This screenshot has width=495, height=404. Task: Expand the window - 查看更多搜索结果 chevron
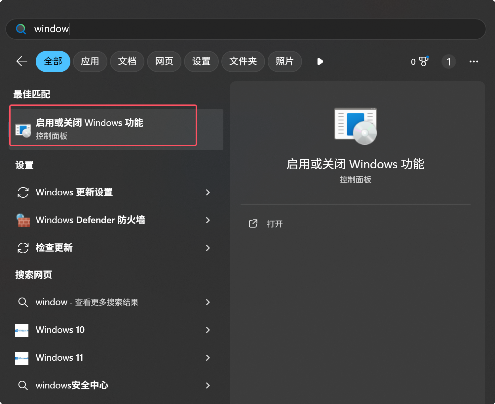tap(208, 302)
